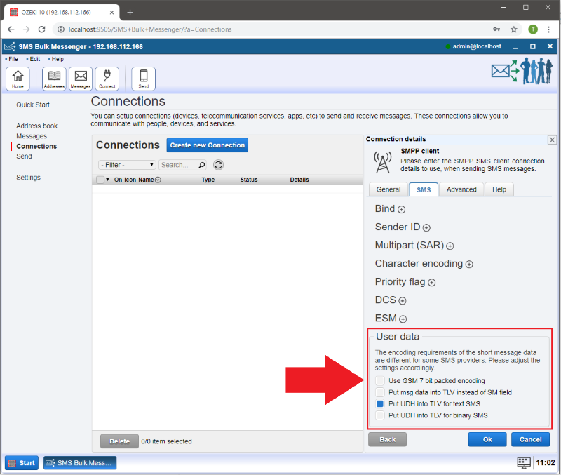Close the Connection details panel
The height and width of the screenshot is (475, 561).
point(552,140)
